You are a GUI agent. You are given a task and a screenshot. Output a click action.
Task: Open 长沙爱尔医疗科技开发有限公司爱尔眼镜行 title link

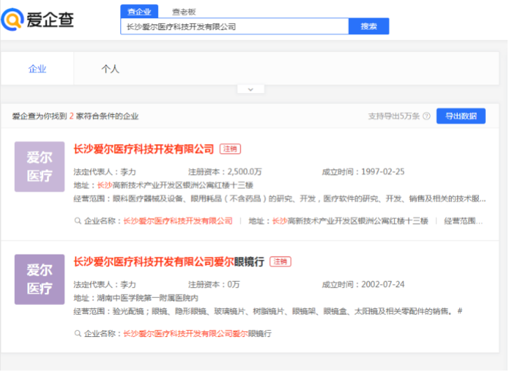pos(169,262)
